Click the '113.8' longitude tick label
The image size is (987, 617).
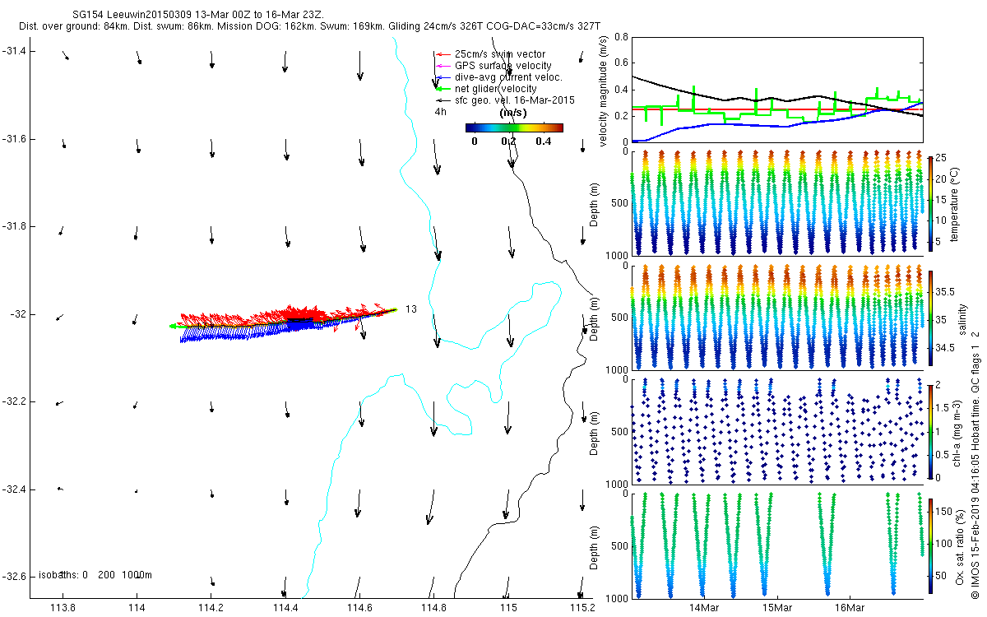pos(63,608)
